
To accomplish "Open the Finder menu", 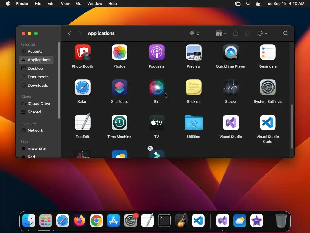I will [x=22, y=4].
